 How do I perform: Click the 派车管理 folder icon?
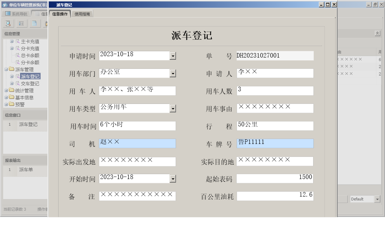coord(12,70)
